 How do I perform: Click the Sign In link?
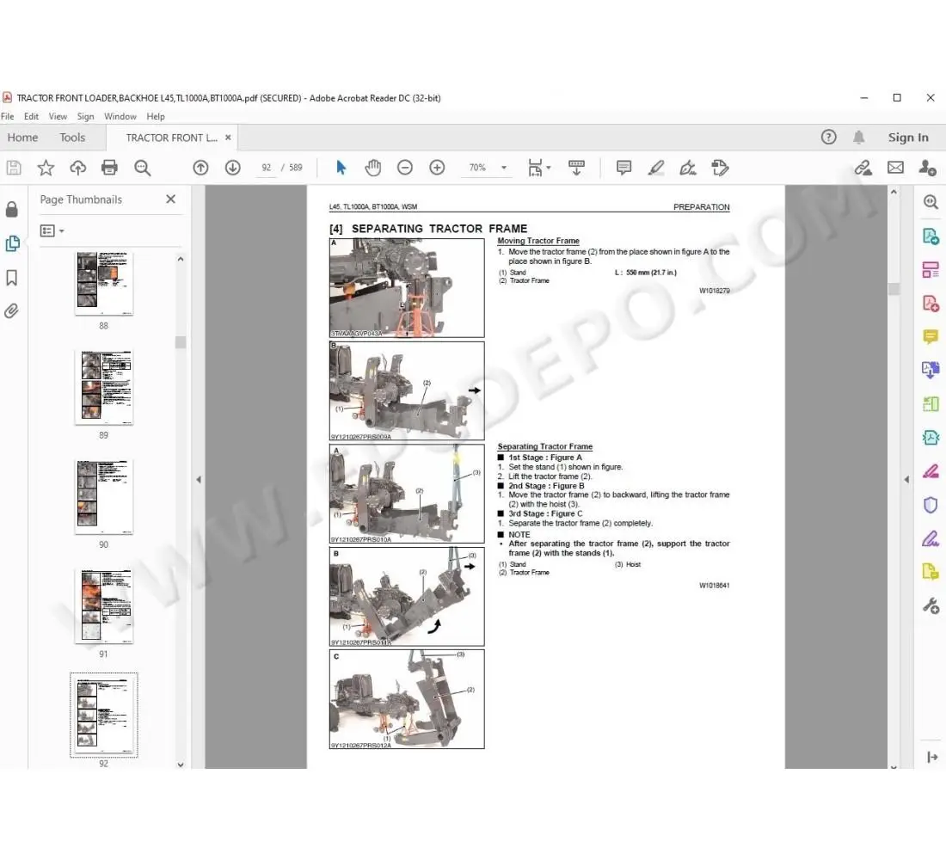tap(908, 138)
